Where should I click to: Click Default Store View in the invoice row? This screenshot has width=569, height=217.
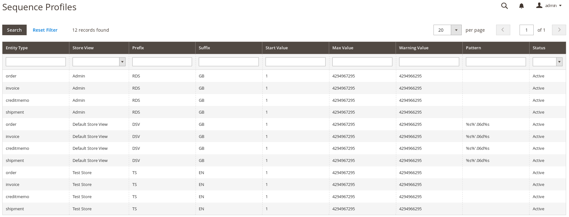[90, 137]
